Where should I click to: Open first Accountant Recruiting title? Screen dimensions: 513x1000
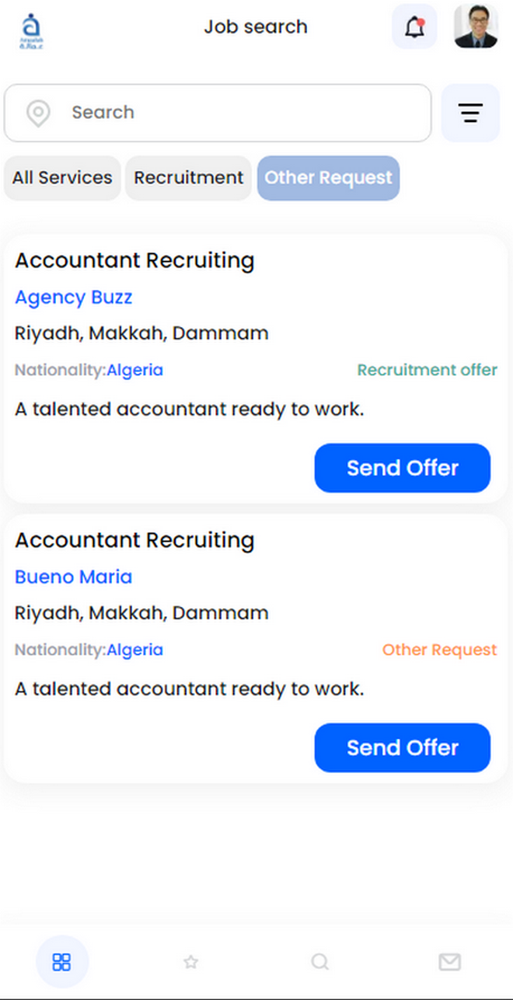(134, 260)
